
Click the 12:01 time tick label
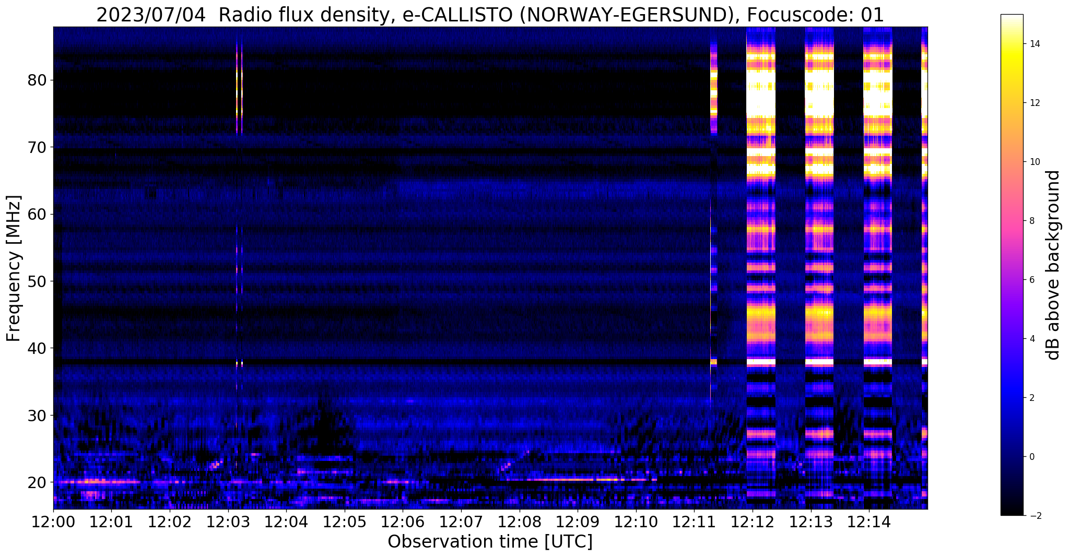point(111,522)
